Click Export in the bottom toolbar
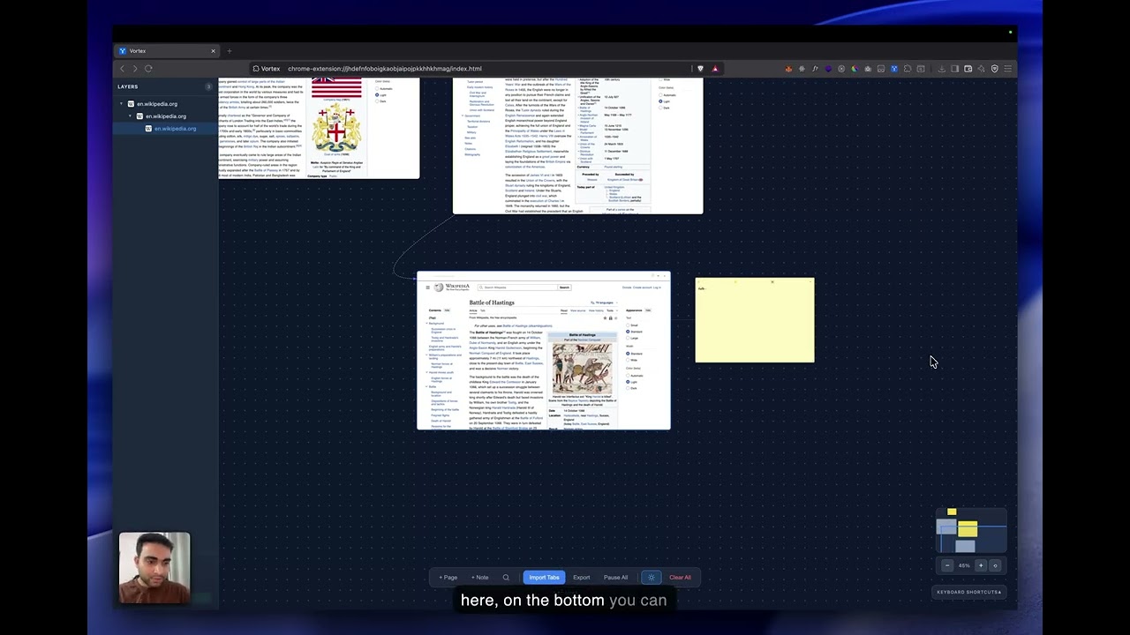This screenshot has height=635, width=1130. [581, 578]
